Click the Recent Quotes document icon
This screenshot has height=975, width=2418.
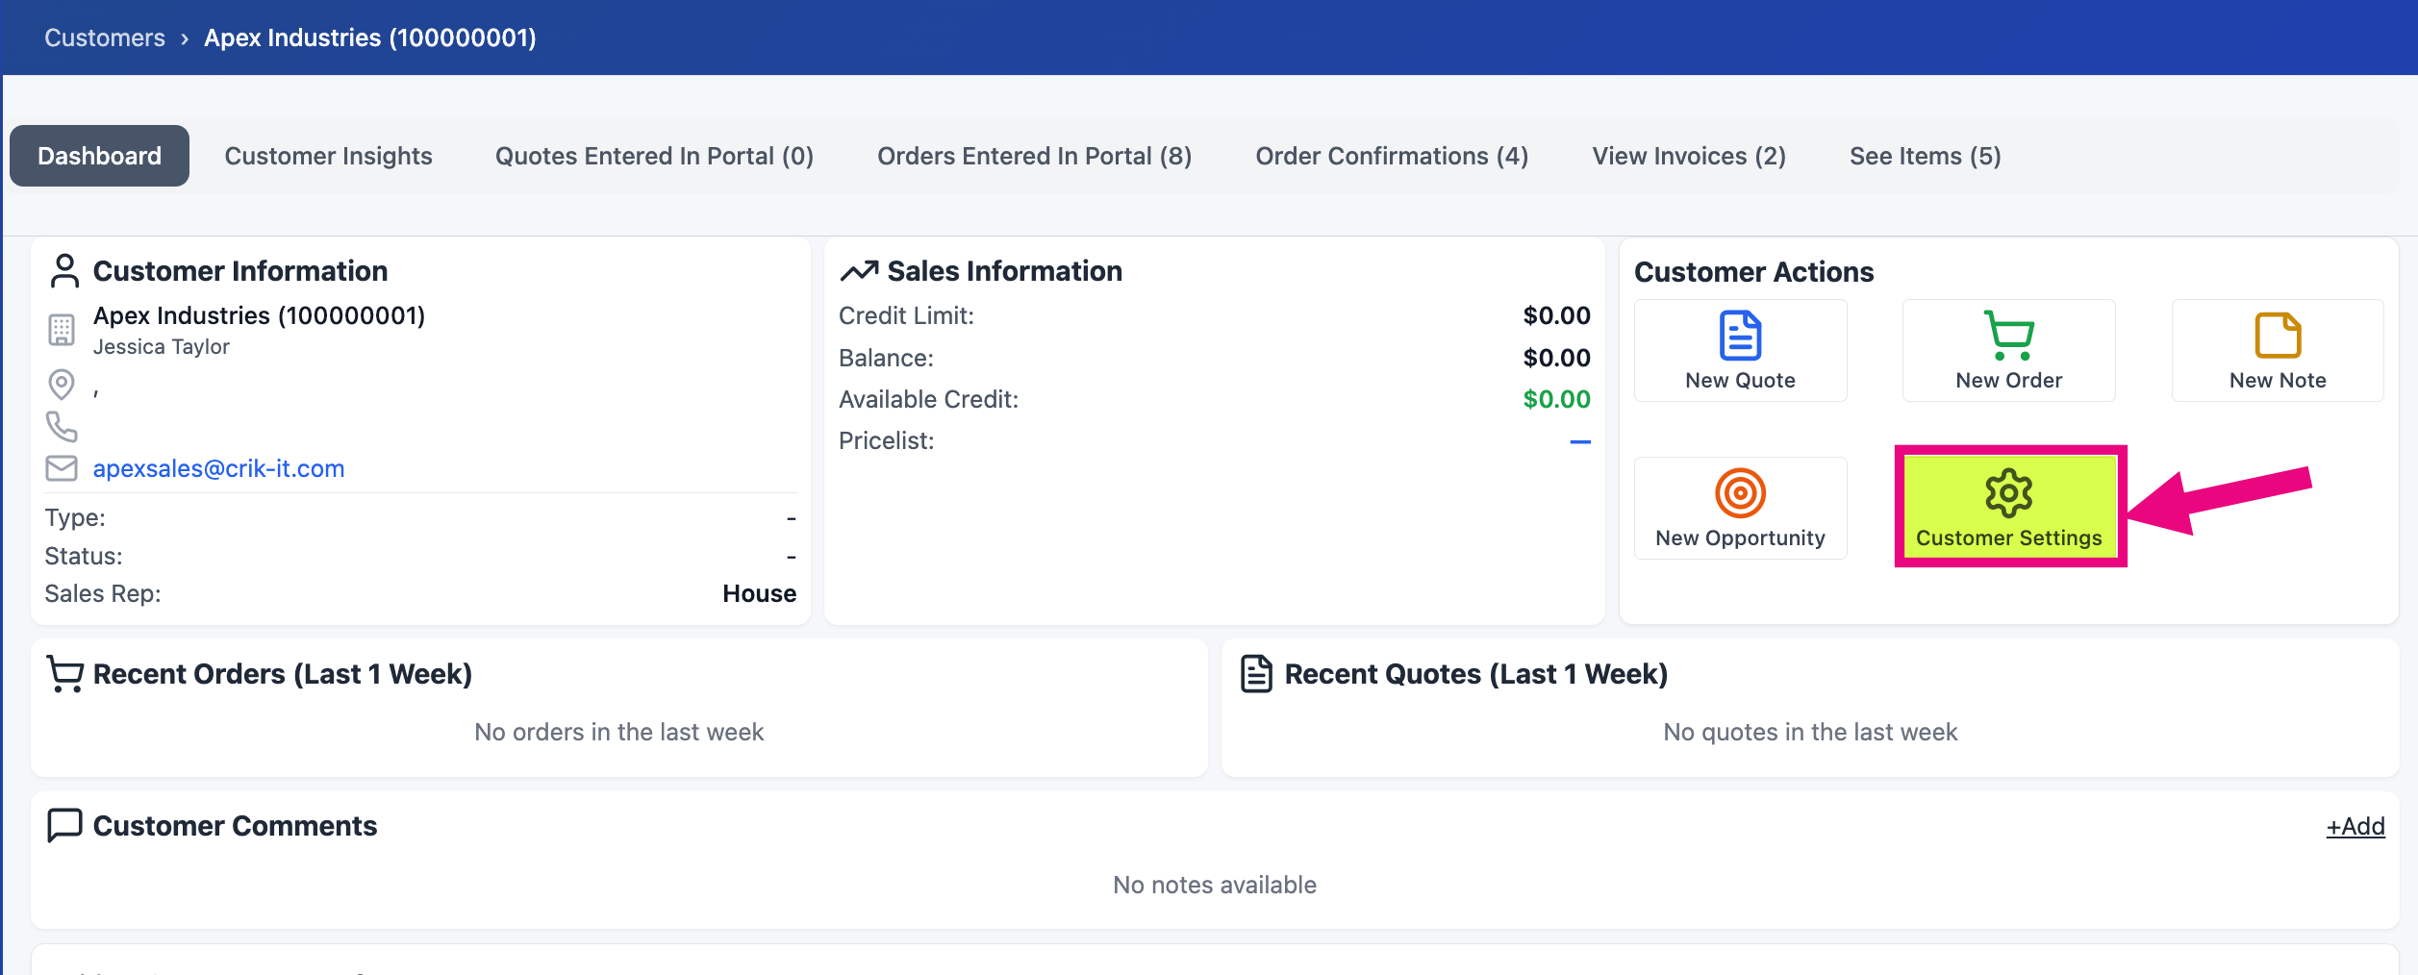1256,674
